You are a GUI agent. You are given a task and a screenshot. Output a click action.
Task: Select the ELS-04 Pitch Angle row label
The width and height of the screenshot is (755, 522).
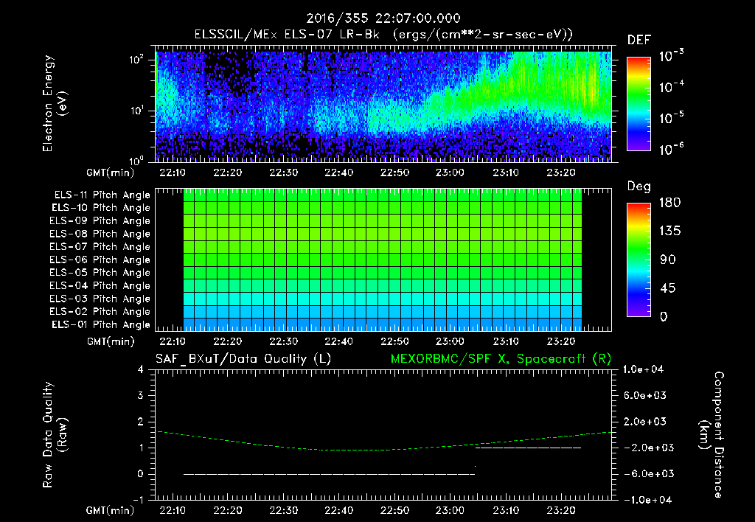100,285
